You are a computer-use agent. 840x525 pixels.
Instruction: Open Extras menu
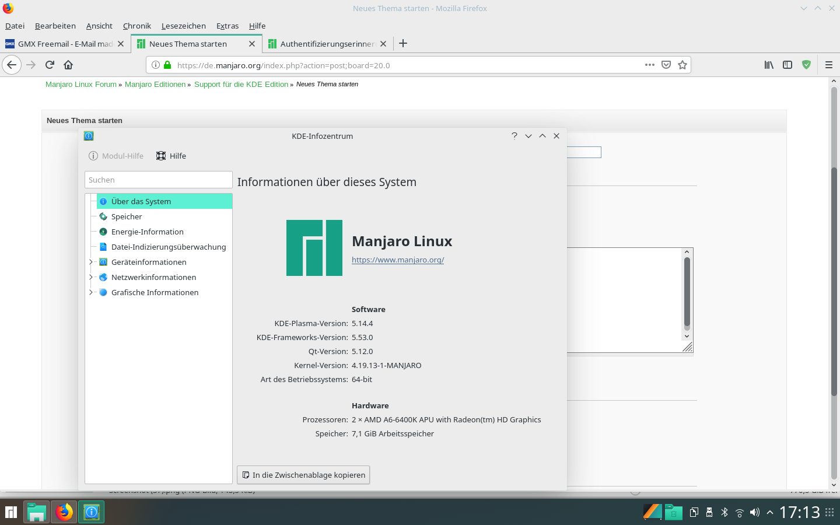pos(228,26)
